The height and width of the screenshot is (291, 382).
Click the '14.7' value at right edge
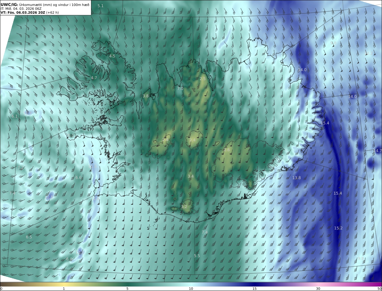378,151
